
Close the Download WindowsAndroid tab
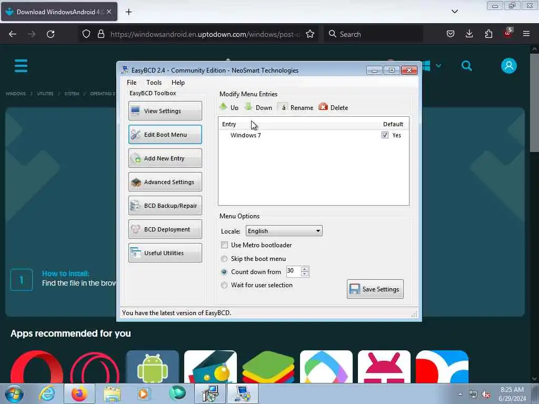tap(109, 12)
